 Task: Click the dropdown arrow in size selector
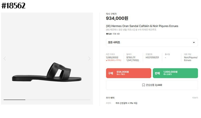click(194, 42)
